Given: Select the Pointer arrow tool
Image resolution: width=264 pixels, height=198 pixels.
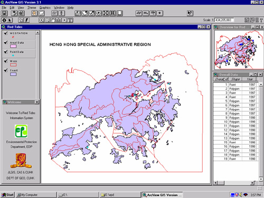Looking at the screenshot, I should click(10, 20).
